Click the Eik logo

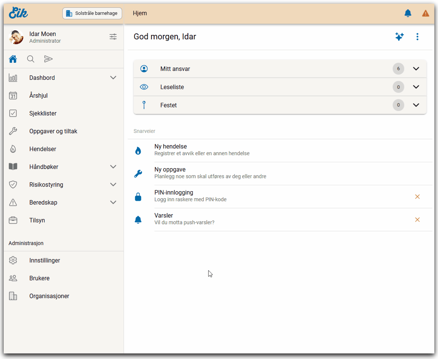click(19, 13)
